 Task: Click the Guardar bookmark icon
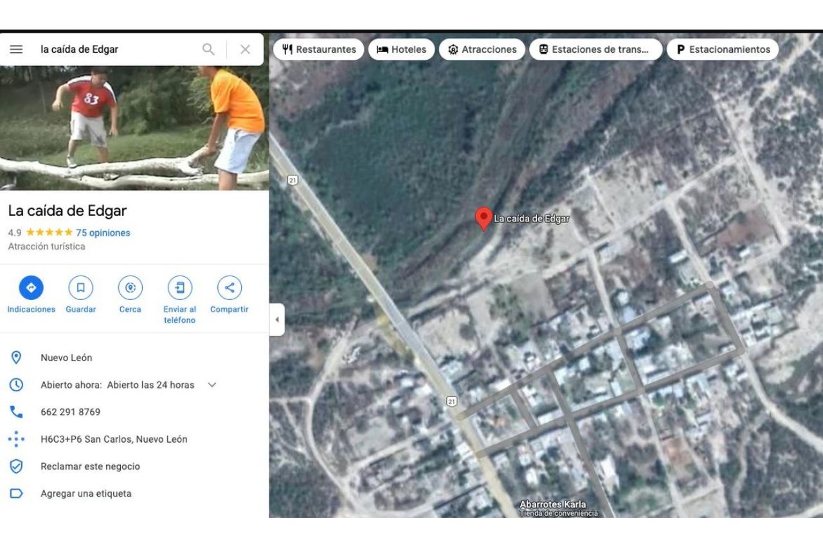80,287
